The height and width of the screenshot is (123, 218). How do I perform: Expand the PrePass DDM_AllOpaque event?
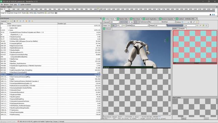(10, 41)
